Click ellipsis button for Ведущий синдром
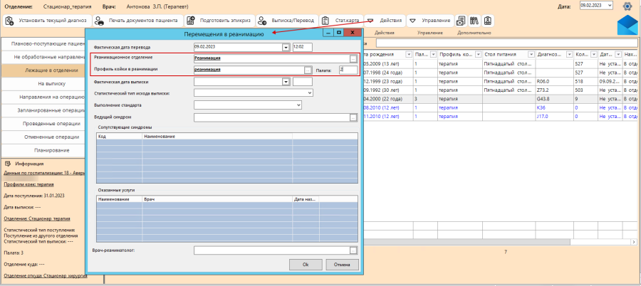This screenshot has height=286, width=641. (353, 117)
